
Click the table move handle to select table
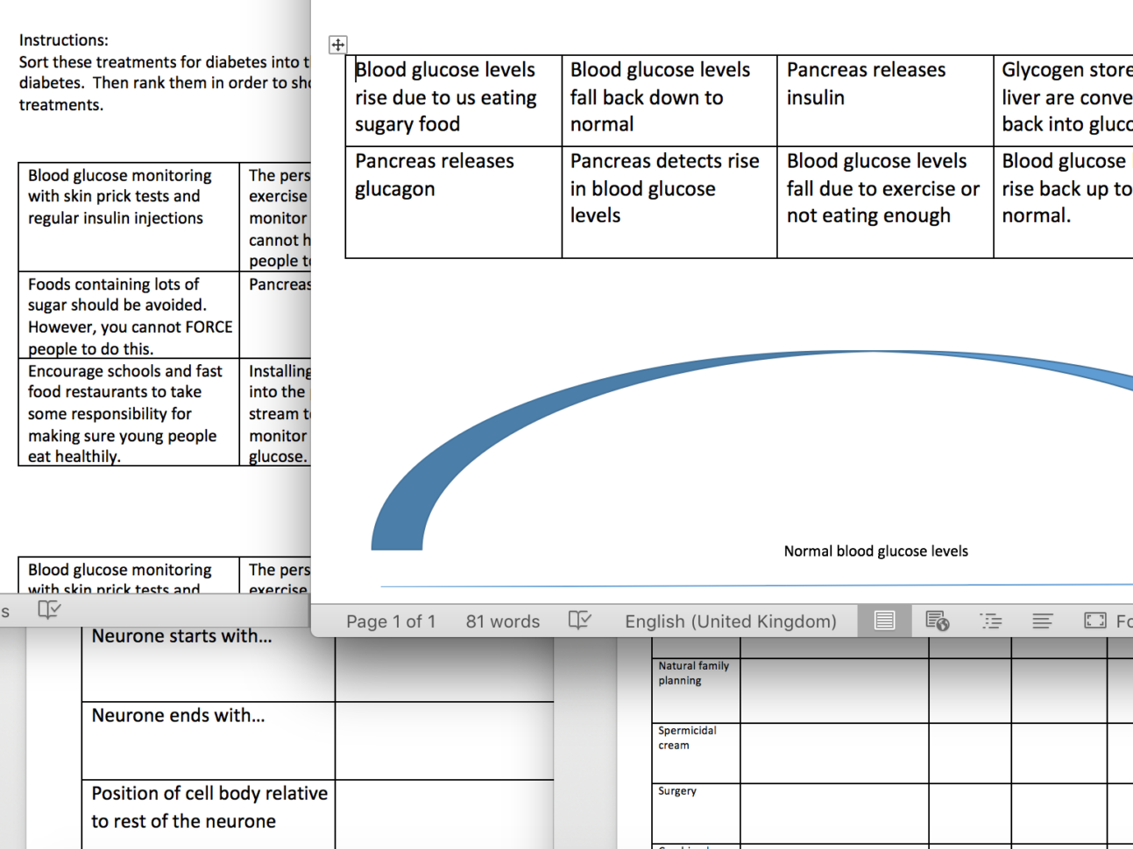pos(337,44)
